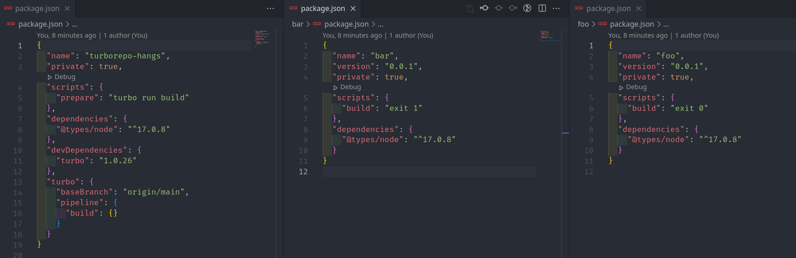796x258 pixels.
Task: Click the current revision commit icon
Action: pos(498,8)
